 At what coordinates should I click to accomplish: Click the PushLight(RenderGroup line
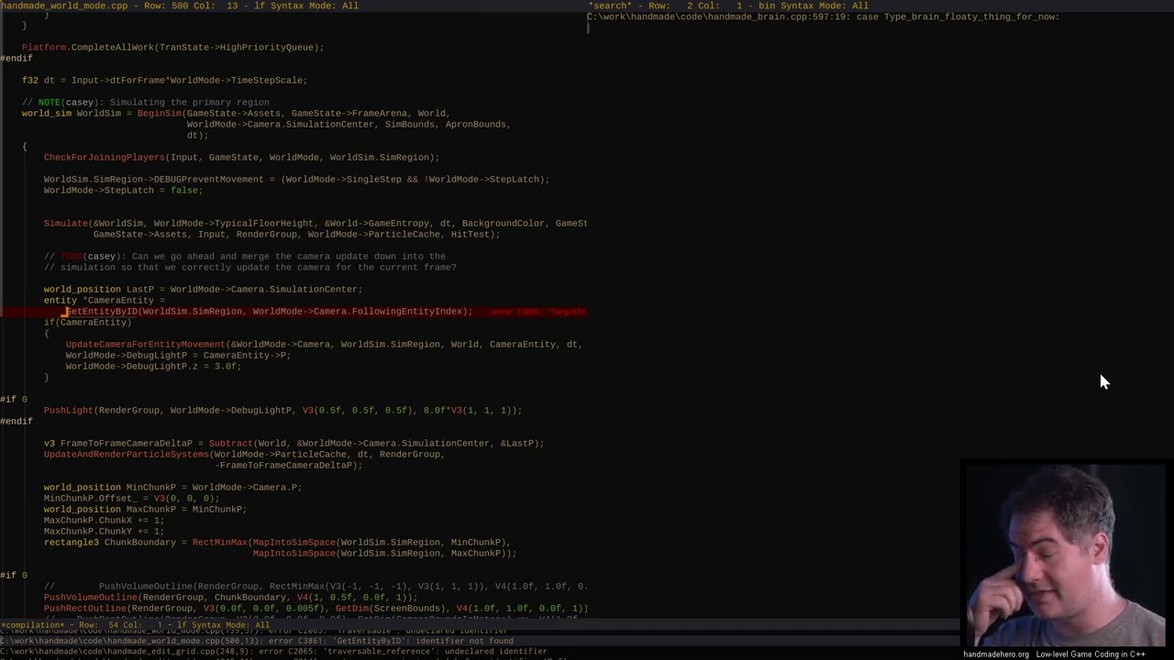pos(282,410)
